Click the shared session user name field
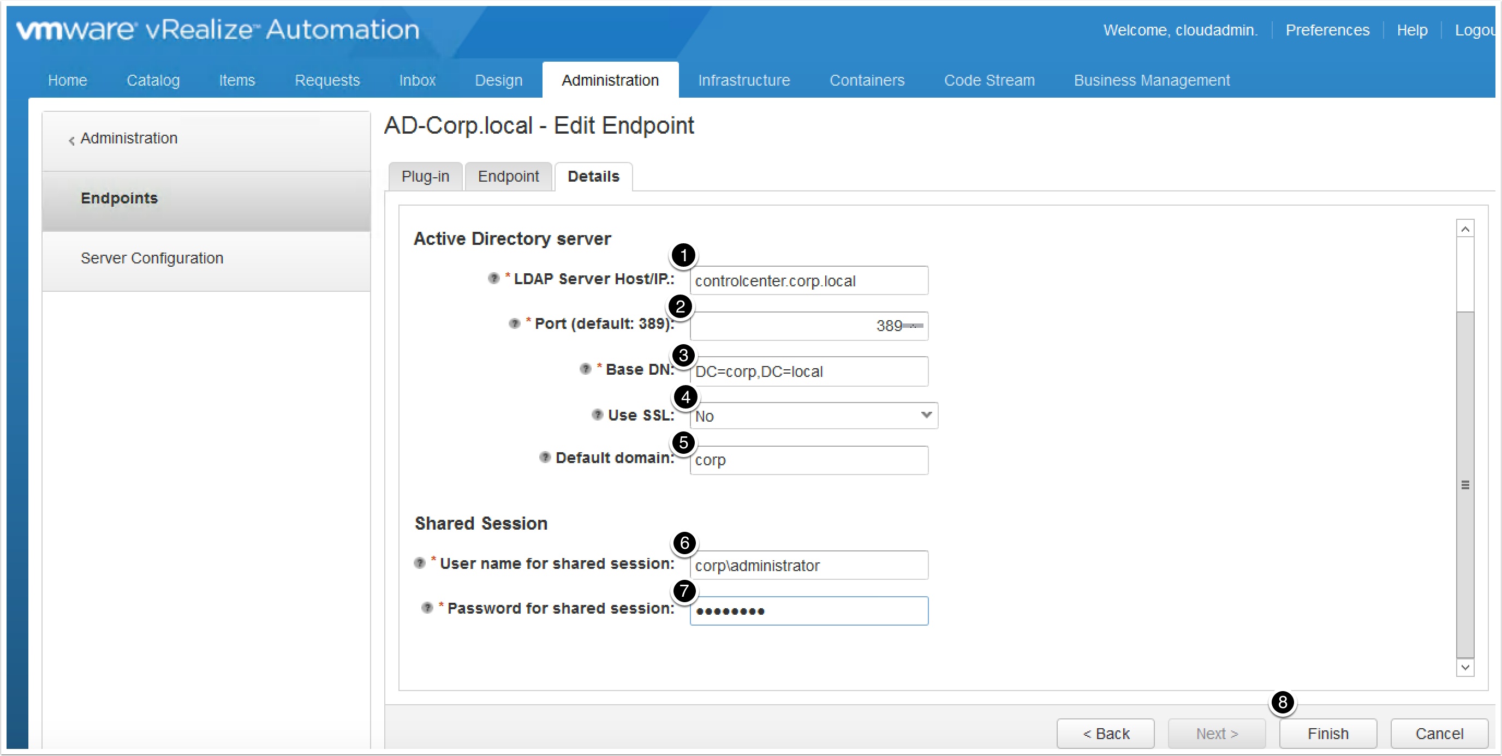The image size is (1502, 756). click(x=809, y=565)
